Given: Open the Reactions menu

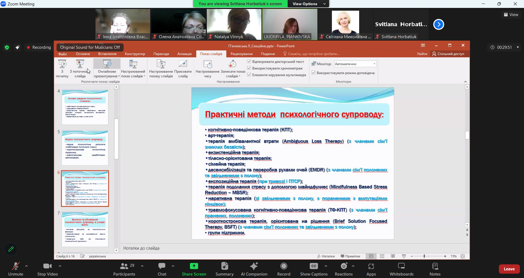Looking at the screenshot, I should [x=344, y=269].
